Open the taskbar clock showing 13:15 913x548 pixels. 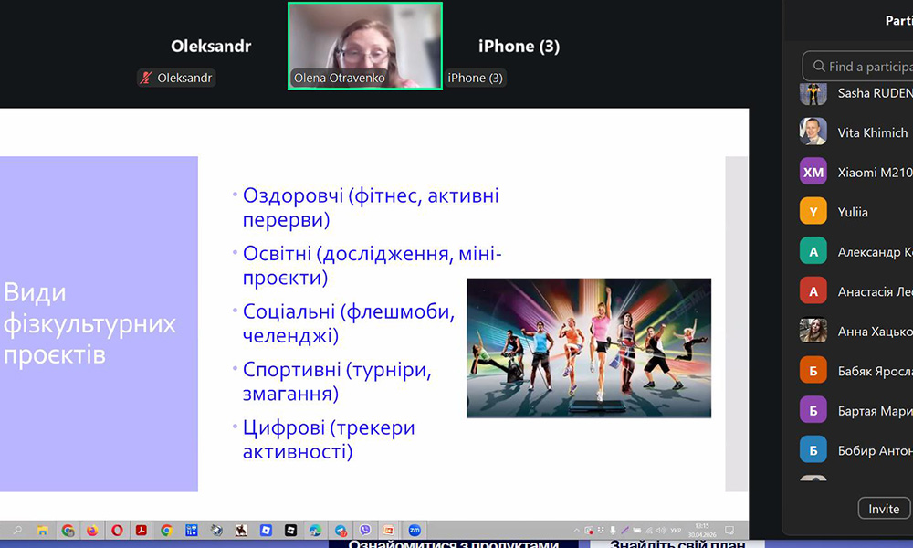pos(702,530)
